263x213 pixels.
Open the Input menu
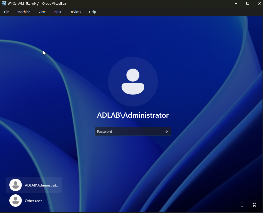coord(57,12)
